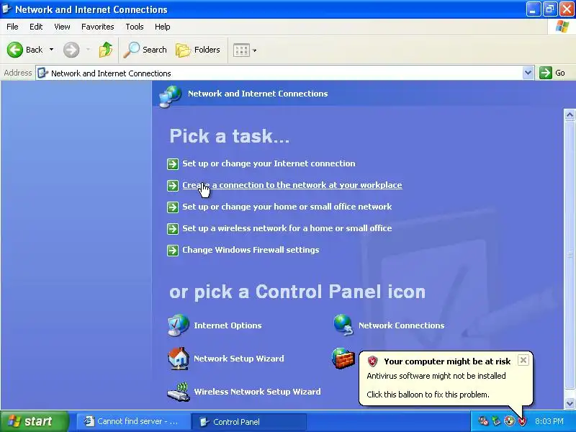Show the Folders pane

tap(197, 50)
